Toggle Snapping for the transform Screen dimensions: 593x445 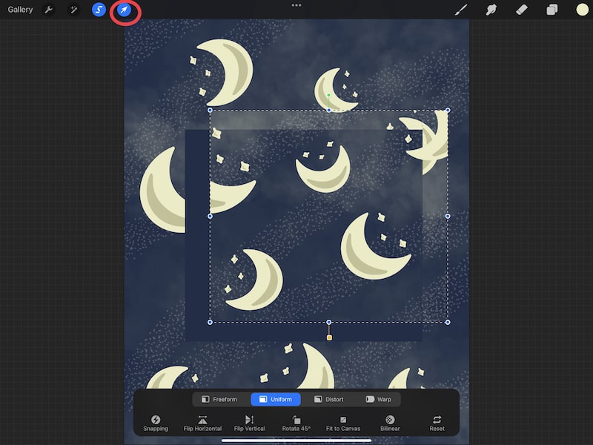(155, 423)
